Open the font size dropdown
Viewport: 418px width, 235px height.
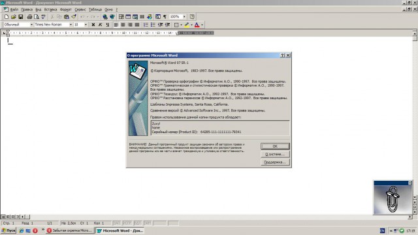click(86, 25)
